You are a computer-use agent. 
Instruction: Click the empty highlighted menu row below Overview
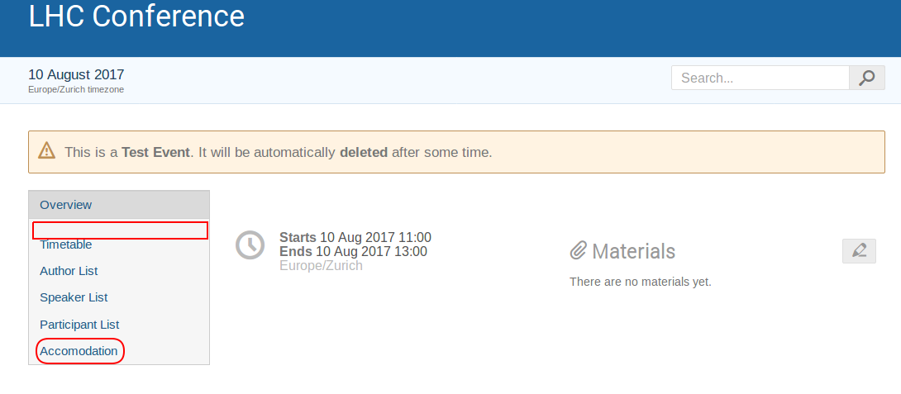(x=120, y=230)
